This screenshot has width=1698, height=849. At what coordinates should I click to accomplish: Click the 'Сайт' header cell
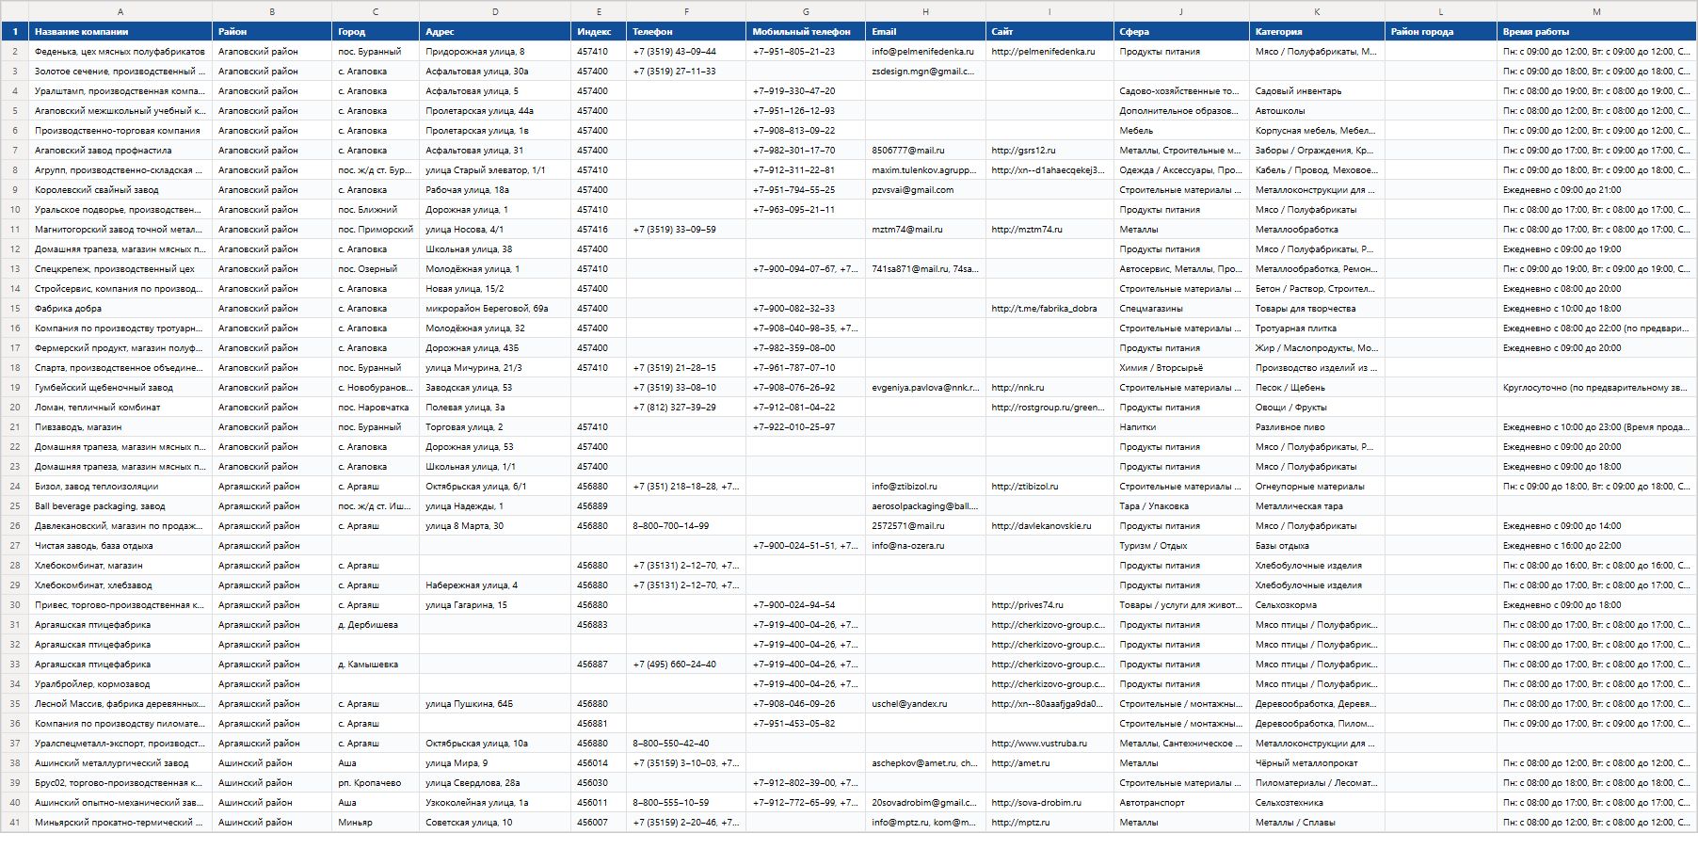1049,31
